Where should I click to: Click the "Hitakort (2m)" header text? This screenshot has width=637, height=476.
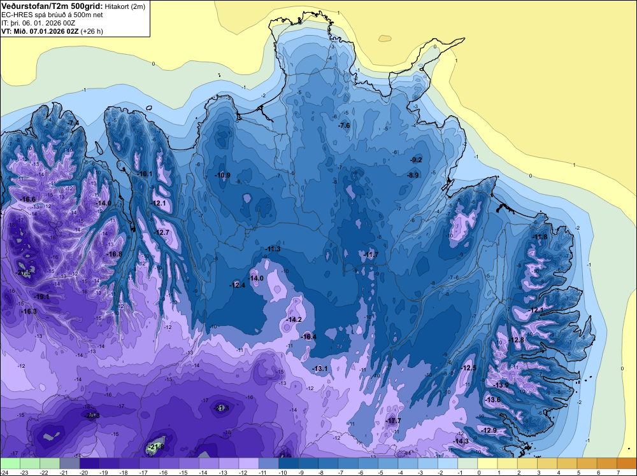click(x=125, y=6)
